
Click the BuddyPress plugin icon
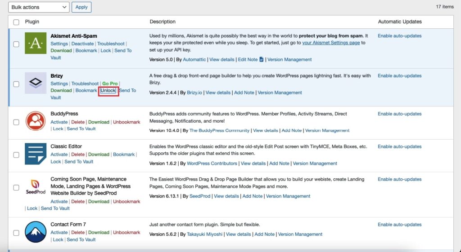point(36,121)
